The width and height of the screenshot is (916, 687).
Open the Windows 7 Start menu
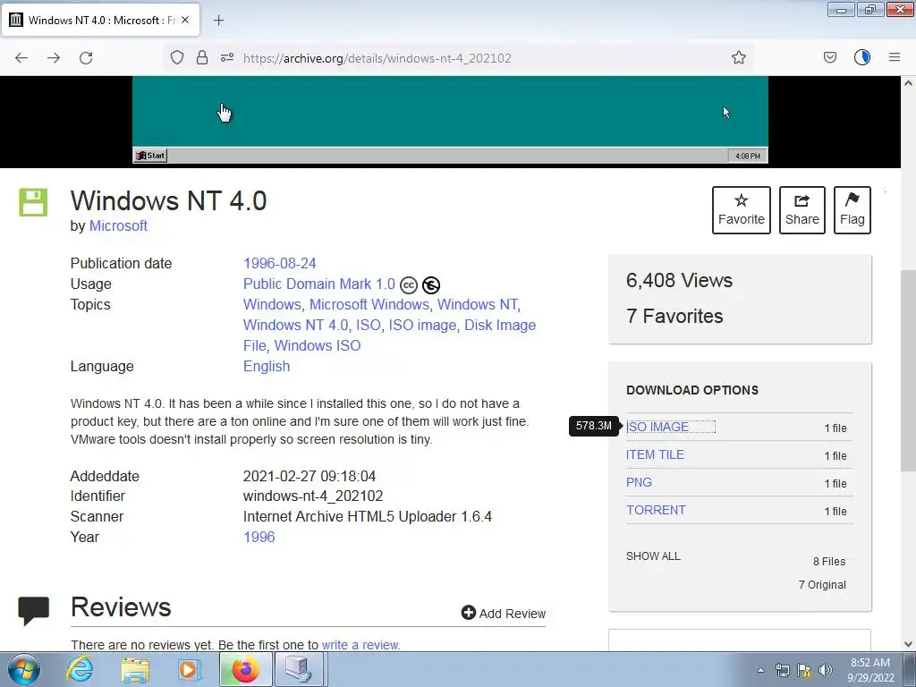23,669
